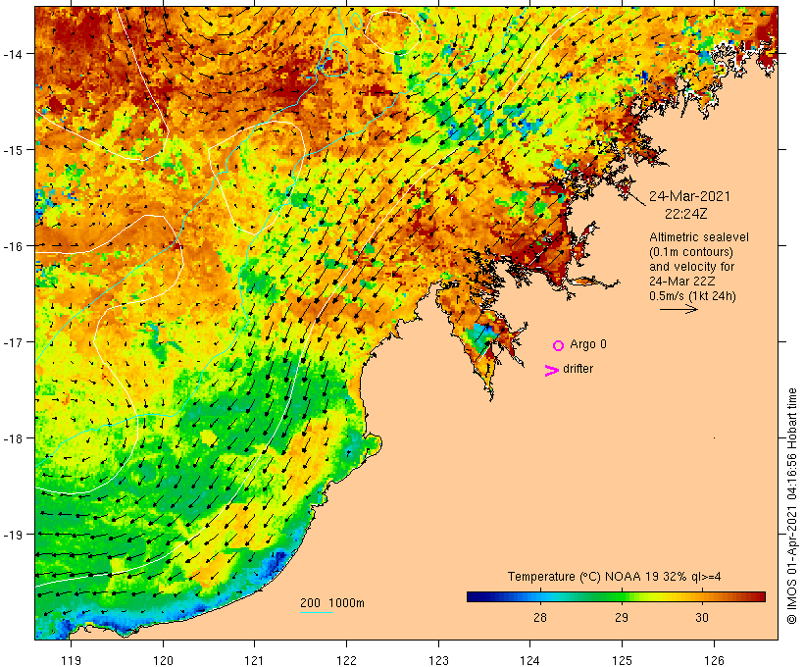Click the 30 degree colorbar label
This screenshot has width=804, height=667.
point(702,618)
